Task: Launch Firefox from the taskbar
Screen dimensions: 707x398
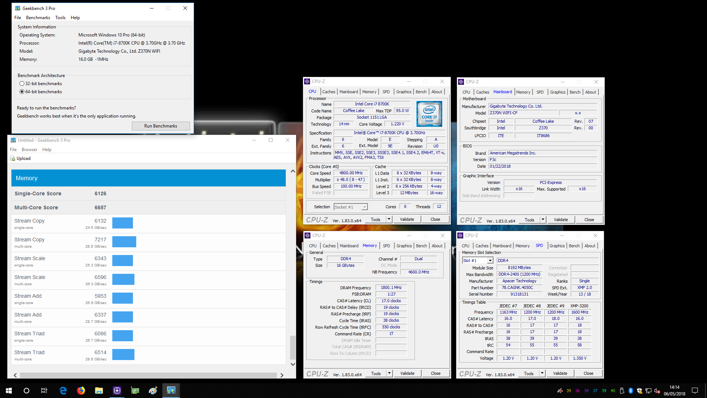Action: 81,391
